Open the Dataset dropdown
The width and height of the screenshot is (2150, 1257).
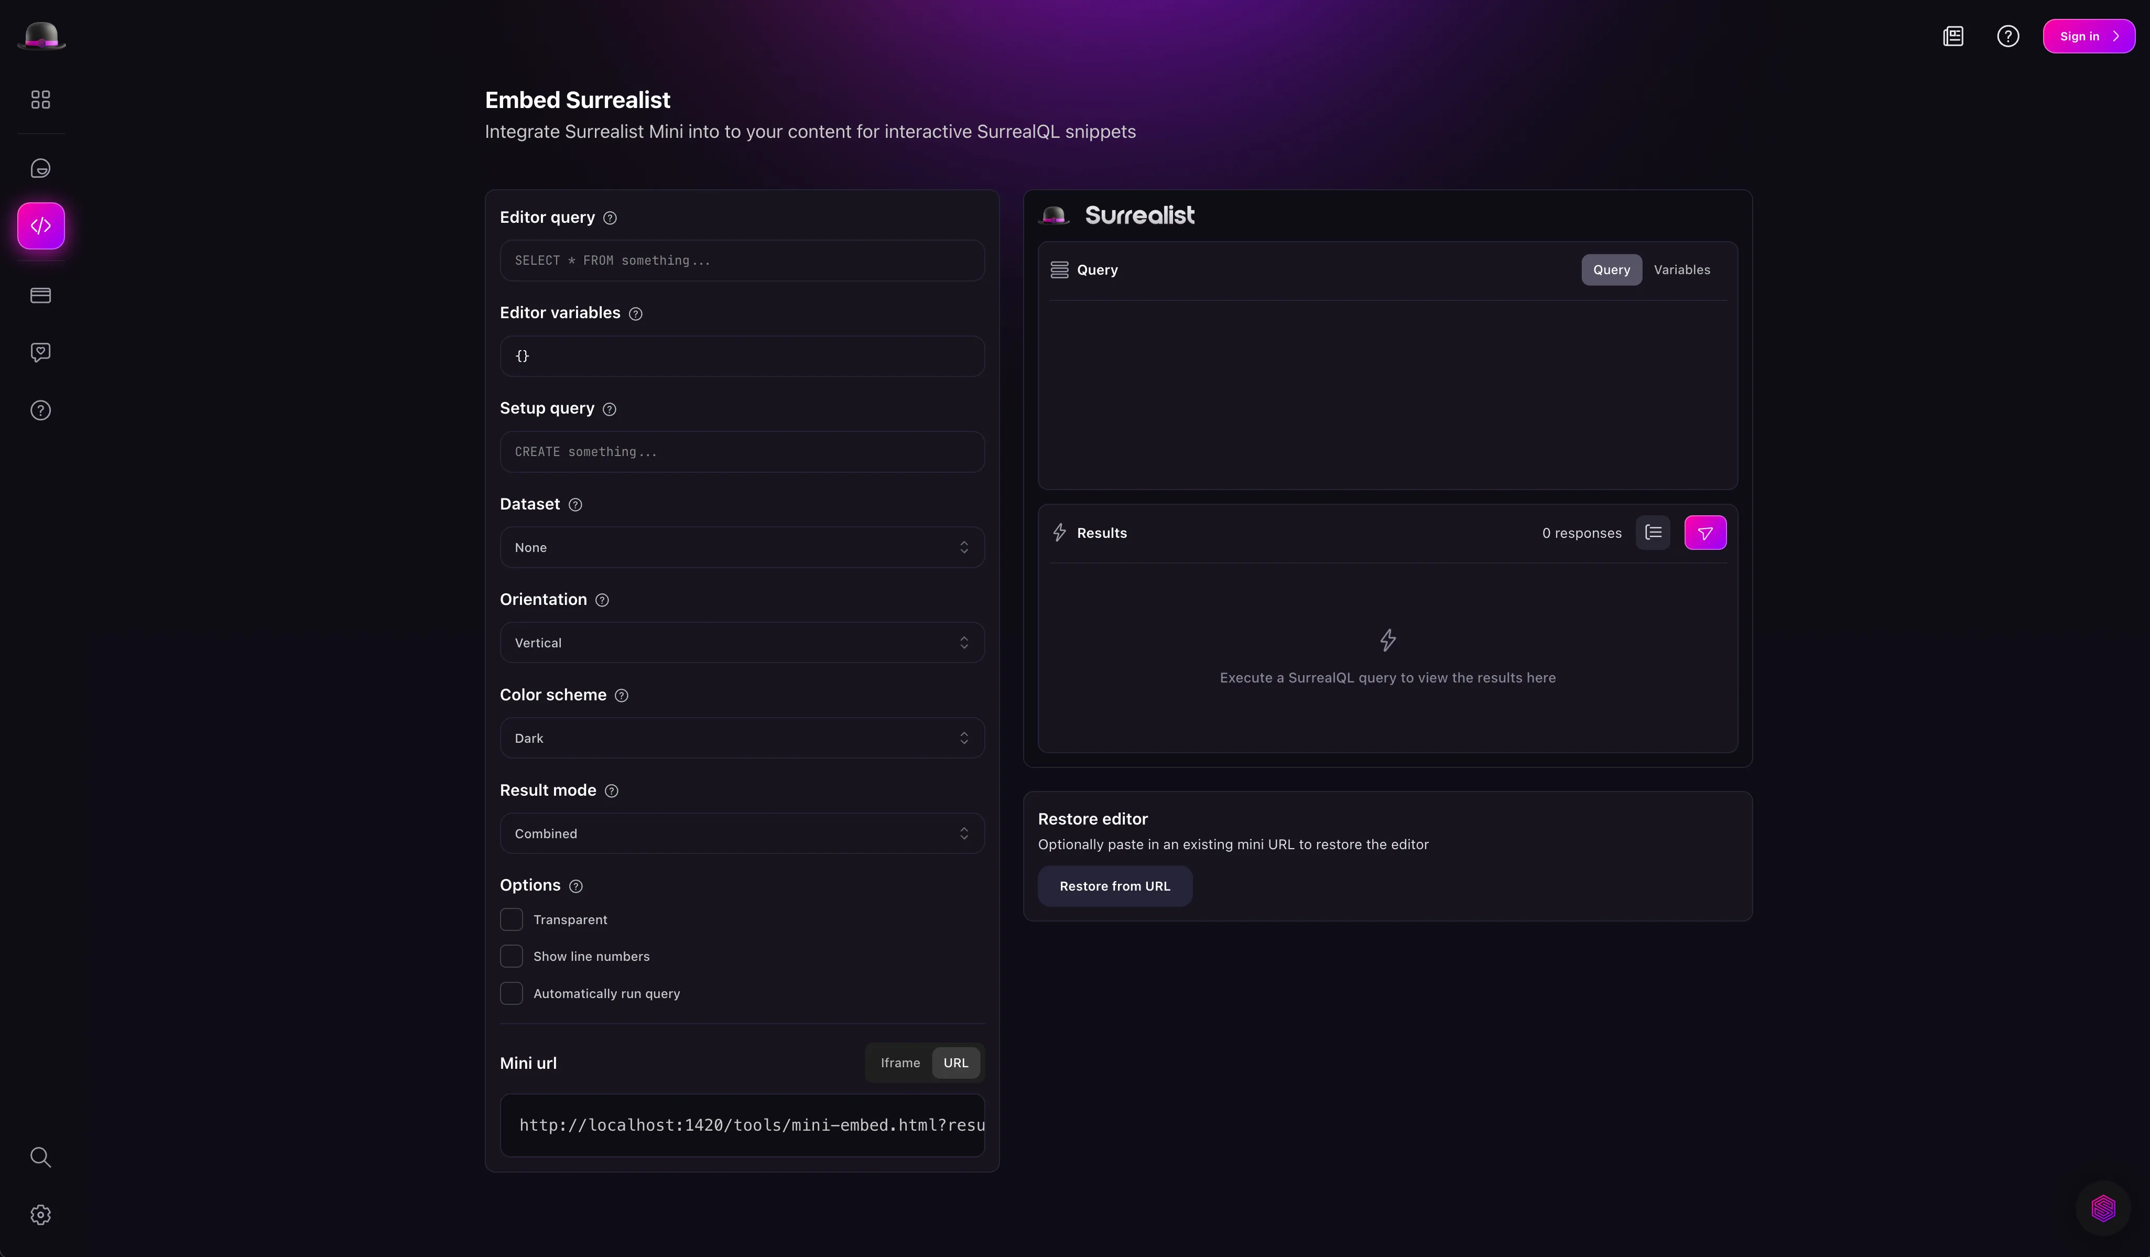click(742, 548)
